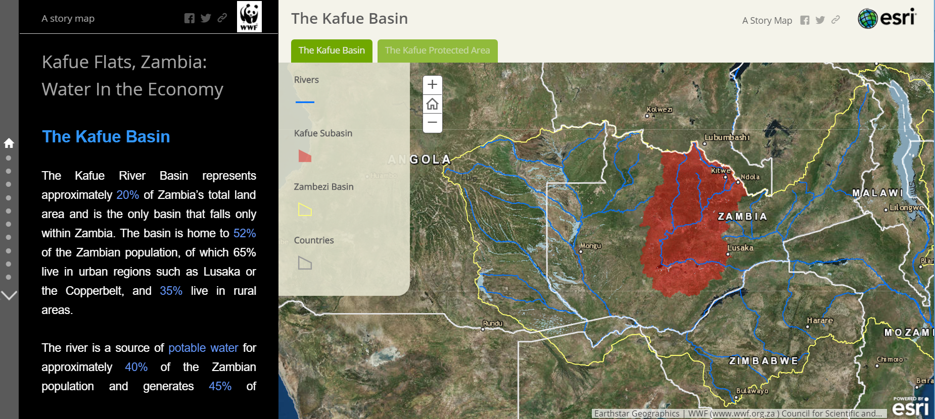935x419 pixels.
Task: Share on Twitter from left panel header
Action: [x=206, y=19]
